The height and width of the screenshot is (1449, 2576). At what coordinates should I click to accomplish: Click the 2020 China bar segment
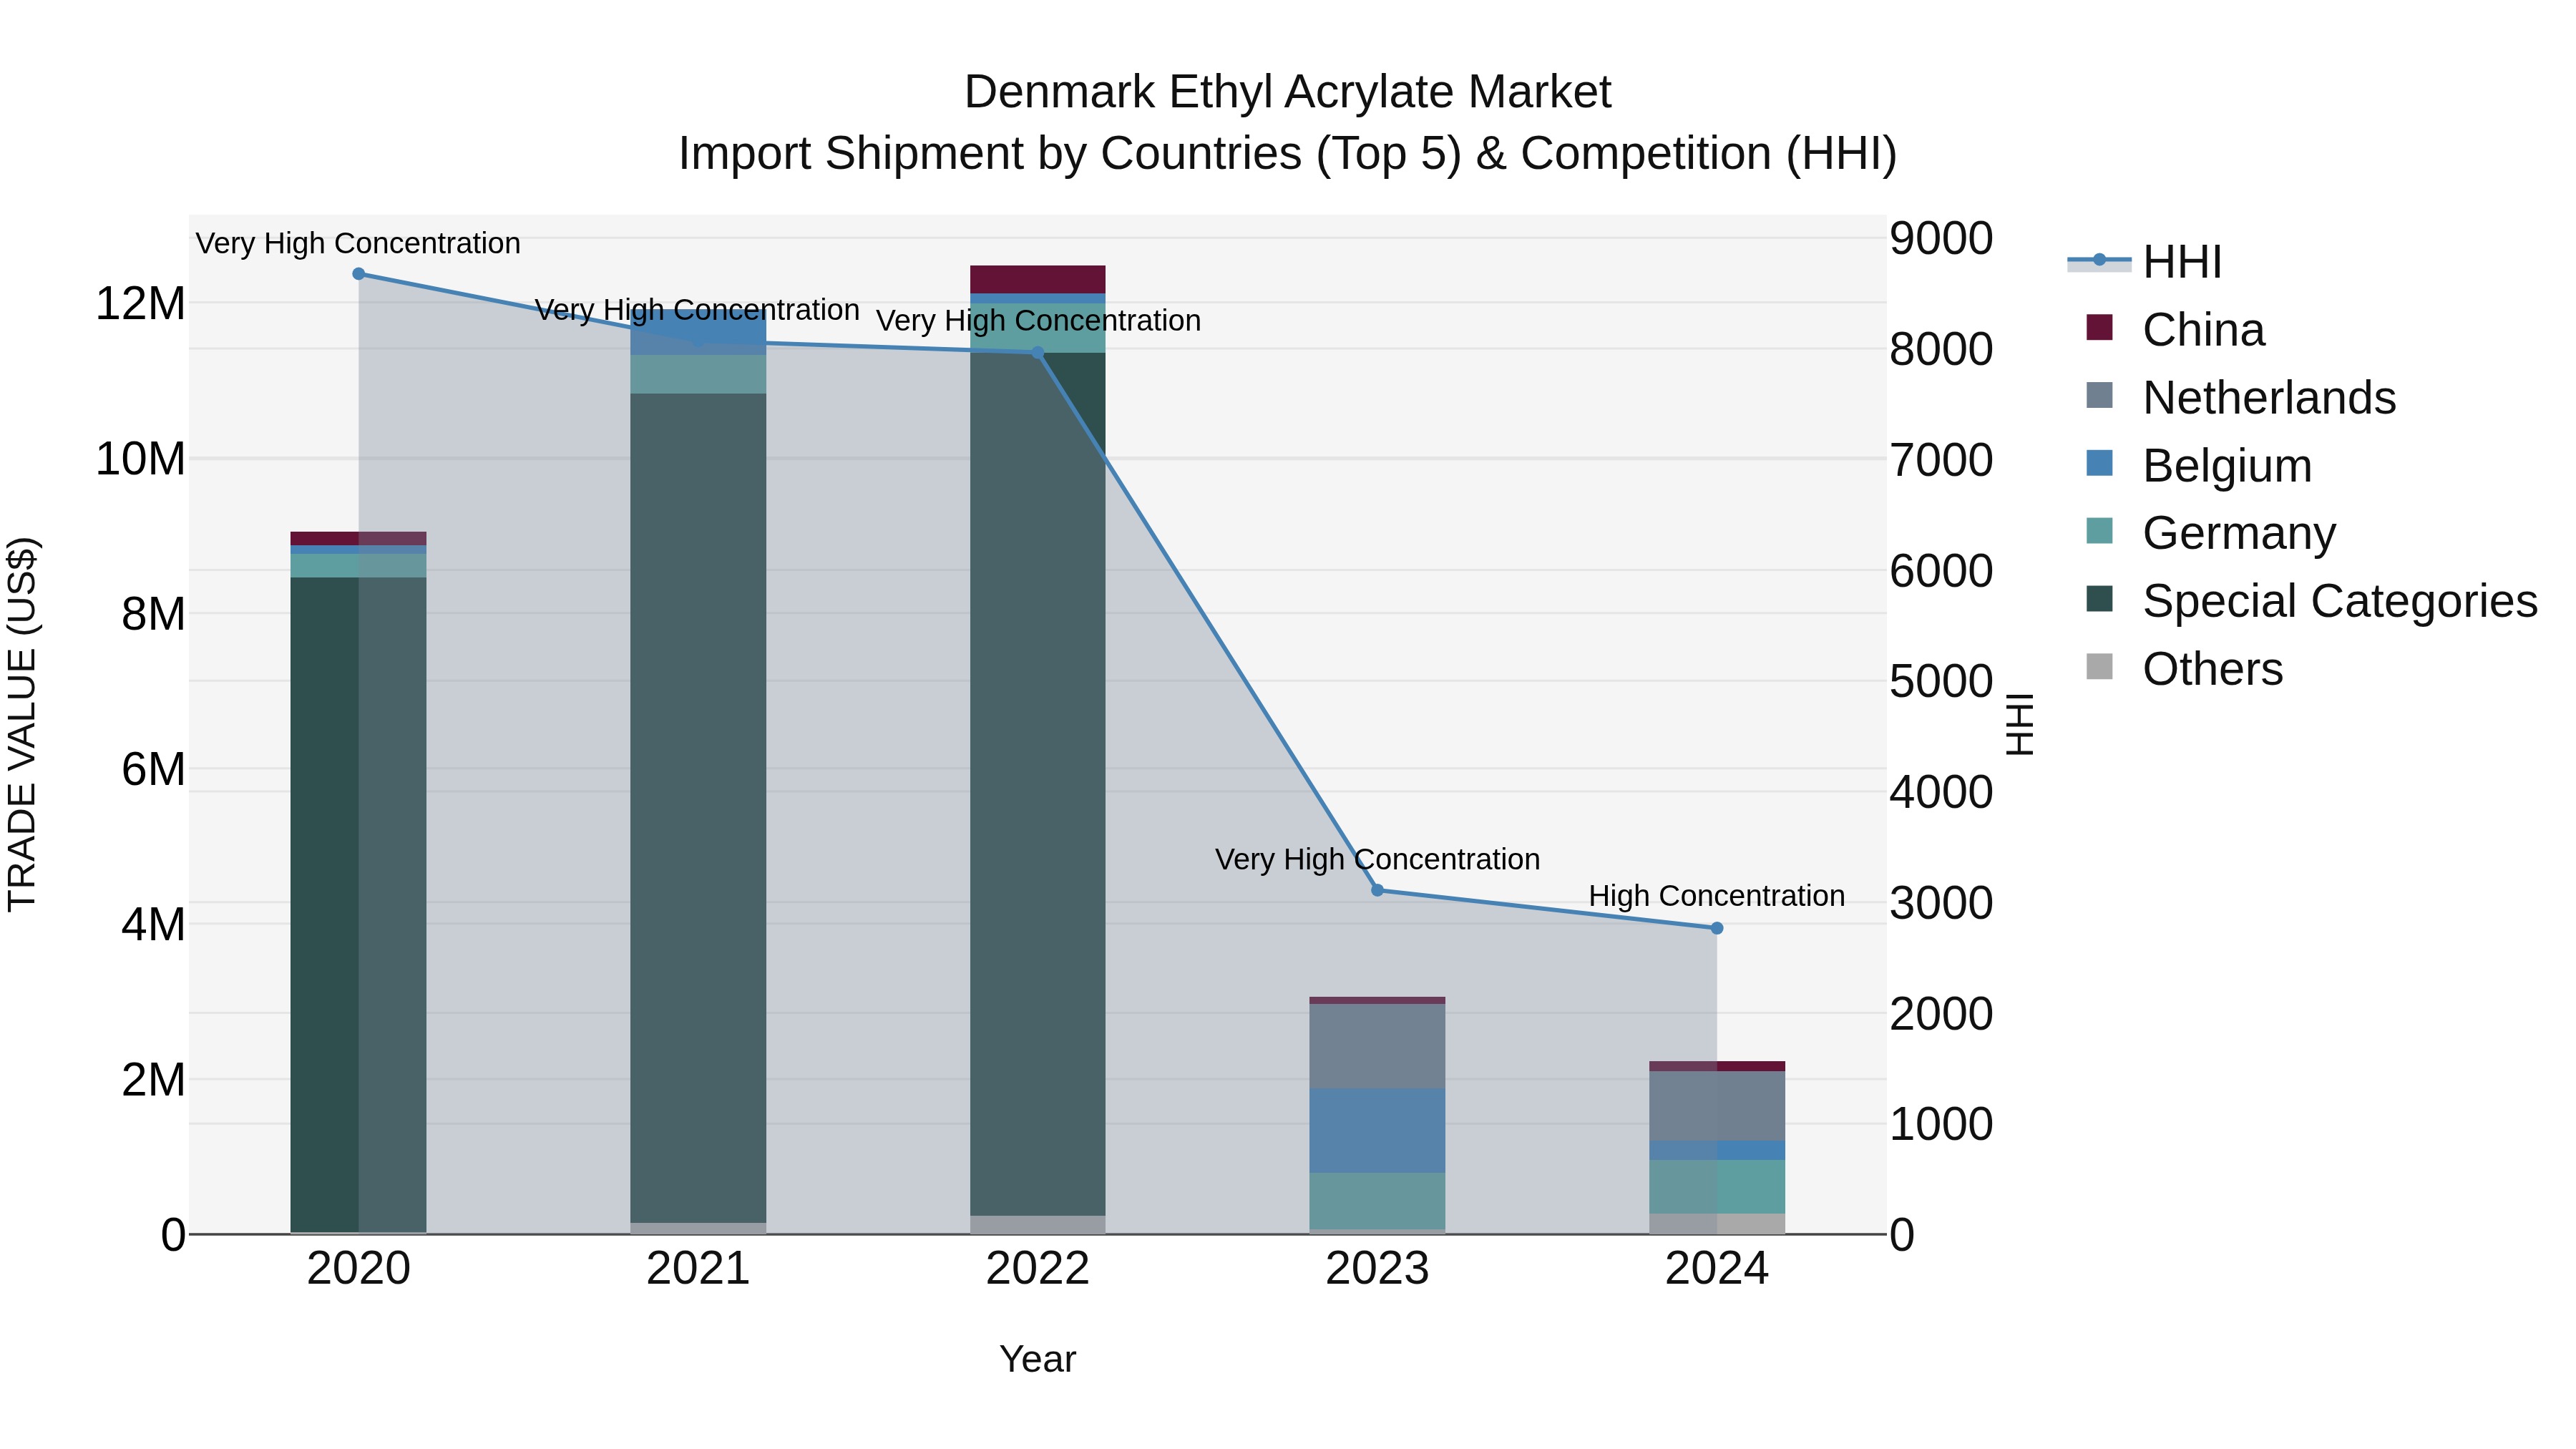[358, 538]
